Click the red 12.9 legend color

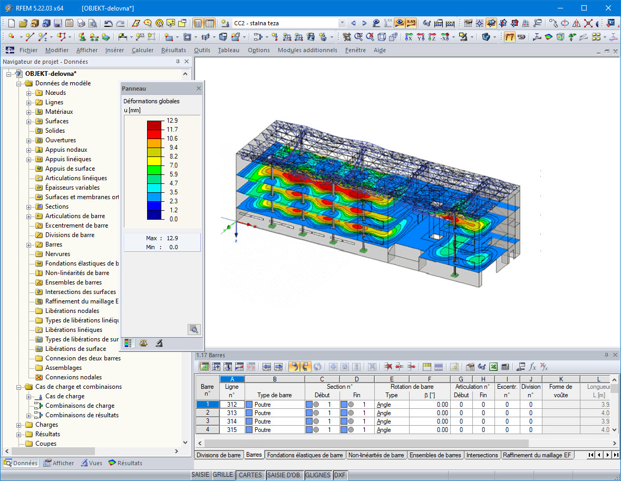(154, 125)
